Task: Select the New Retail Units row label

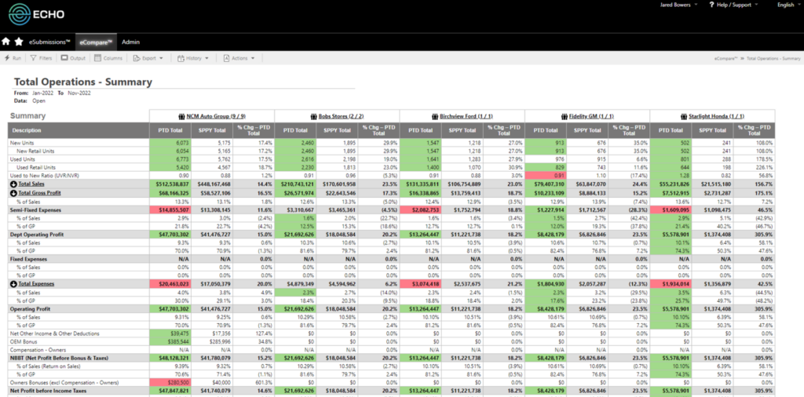Action: click(35, 151)
